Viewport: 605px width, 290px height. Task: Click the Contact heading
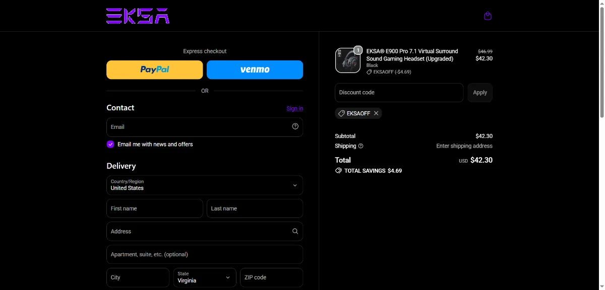(x=120, y=108)
